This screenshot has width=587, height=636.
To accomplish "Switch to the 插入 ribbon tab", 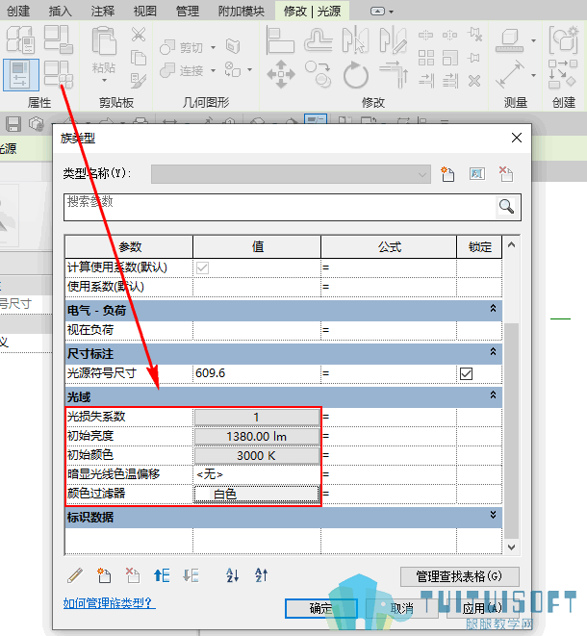I will click(61, 11).
